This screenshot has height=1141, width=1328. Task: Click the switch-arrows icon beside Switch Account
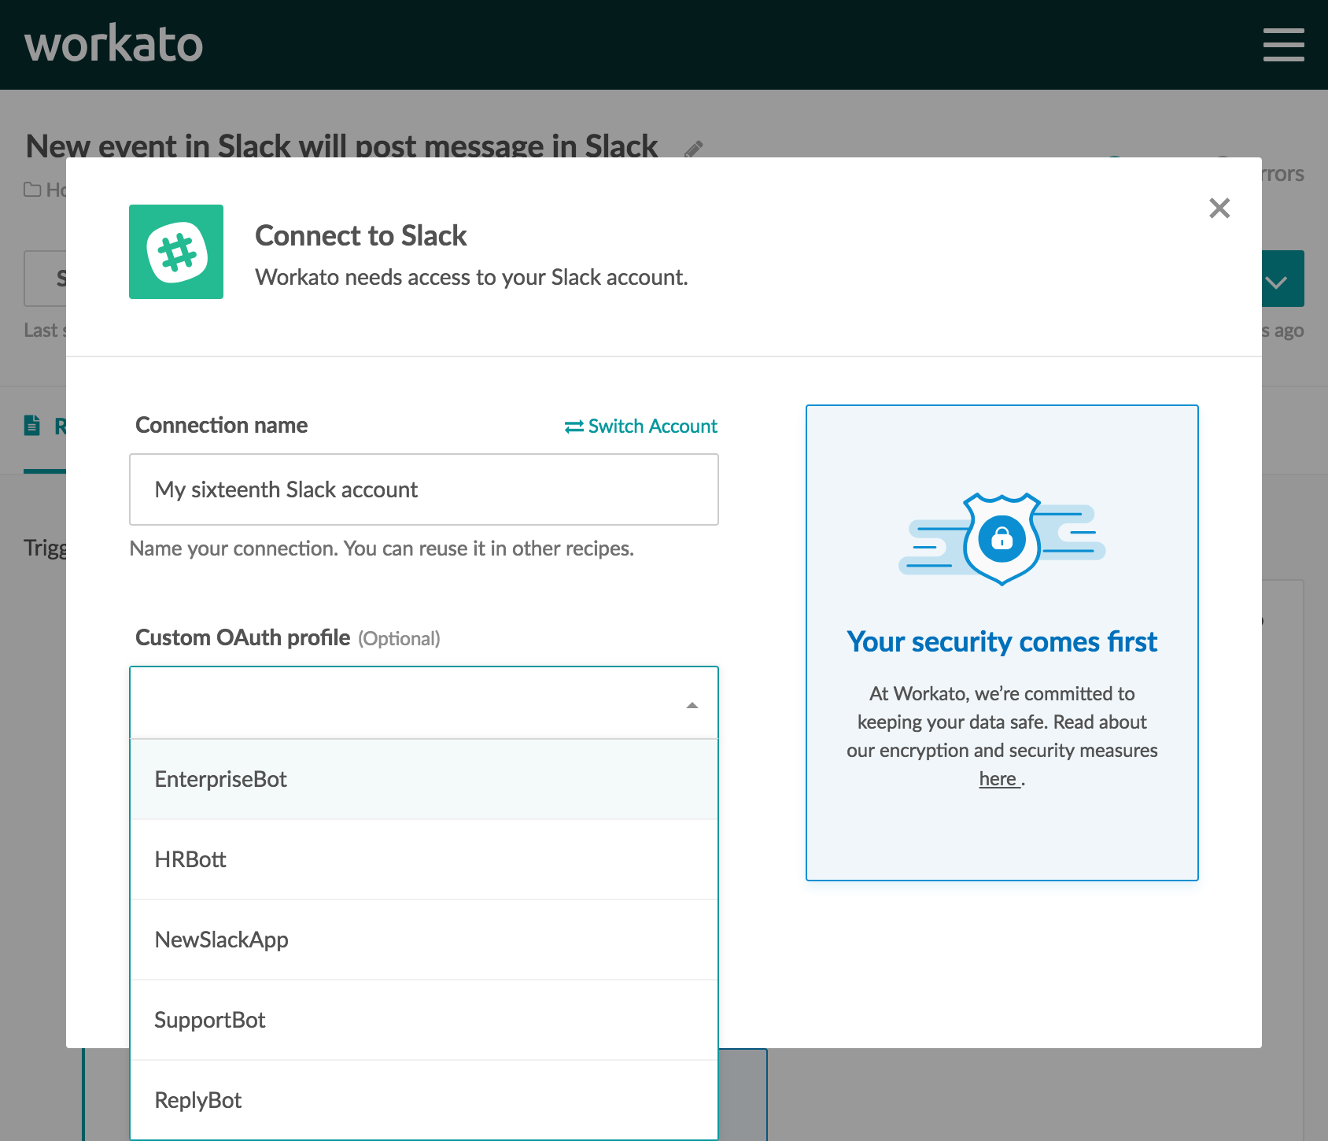573,426
